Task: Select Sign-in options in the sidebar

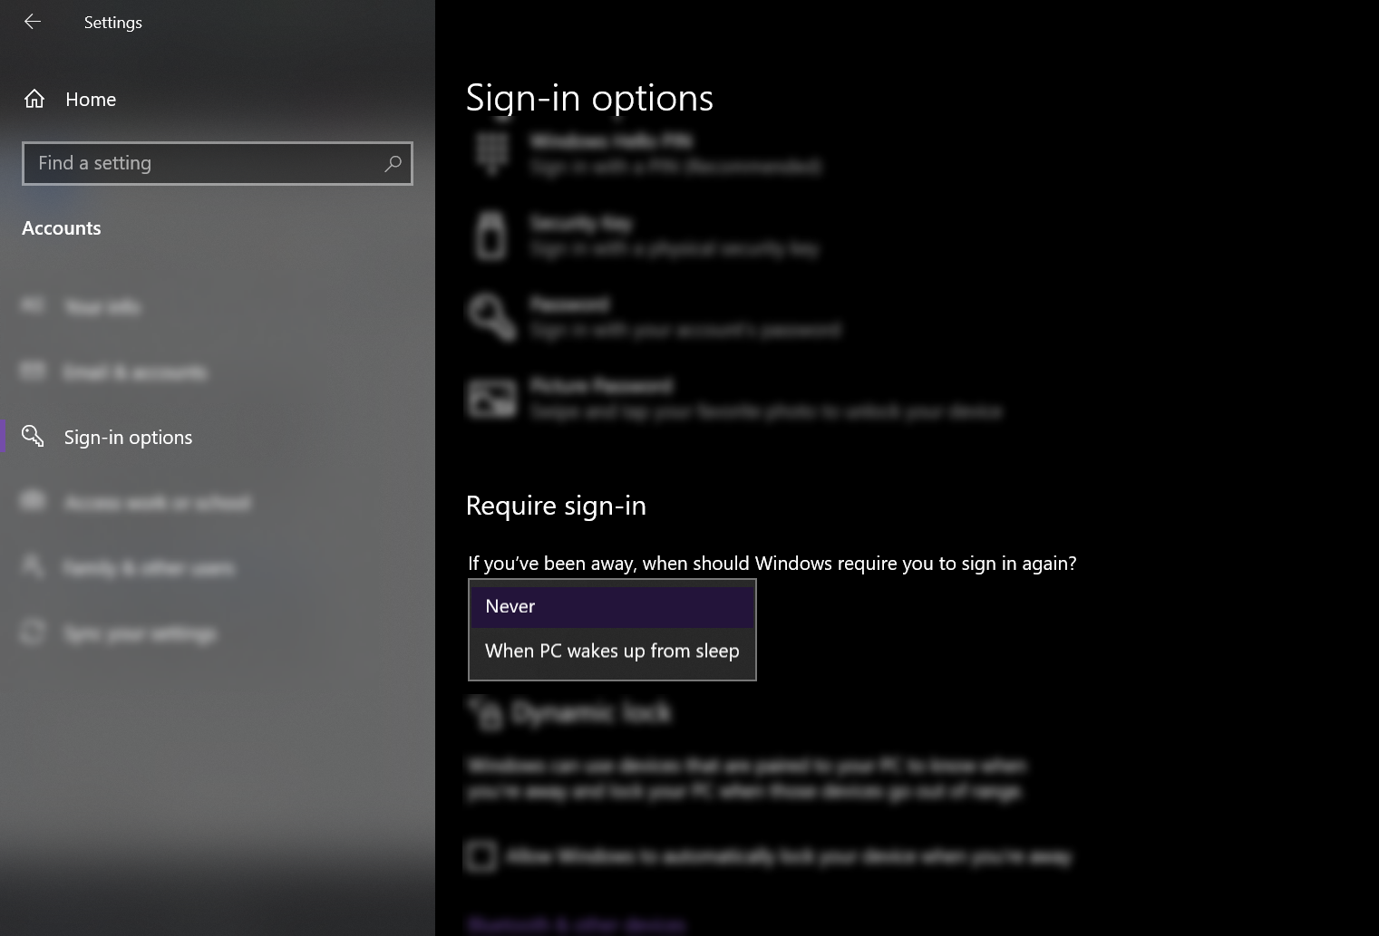Action: tap(218, 437)
